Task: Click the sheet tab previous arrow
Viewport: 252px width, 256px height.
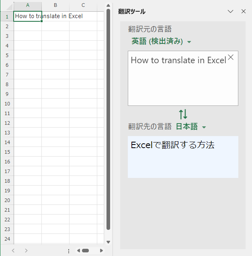Action: tap(13, 251)
